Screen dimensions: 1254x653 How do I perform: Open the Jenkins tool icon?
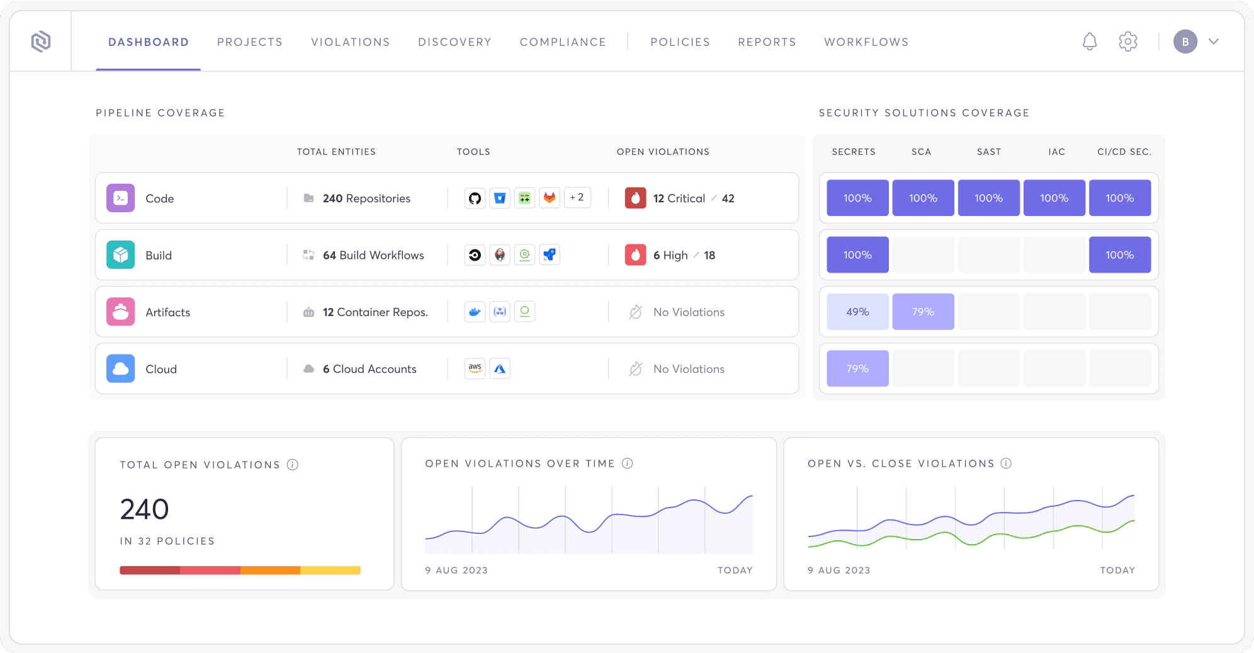[499, 255]
